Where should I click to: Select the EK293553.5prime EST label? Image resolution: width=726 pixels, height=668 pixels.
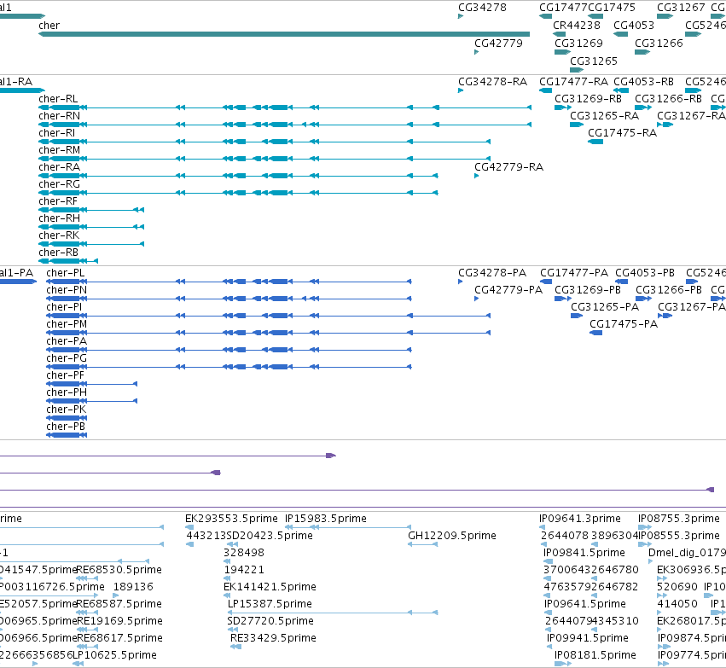231,519
